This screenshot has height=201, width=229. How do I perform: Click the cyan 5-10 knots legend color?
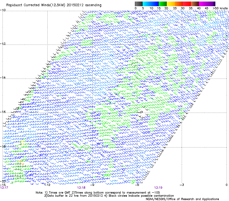[146, 4]
